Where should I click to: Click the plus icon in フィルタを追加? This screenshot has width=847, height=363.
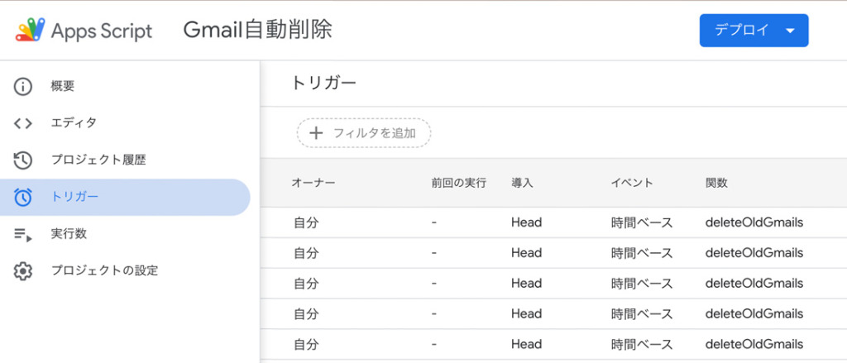[315, 133]
